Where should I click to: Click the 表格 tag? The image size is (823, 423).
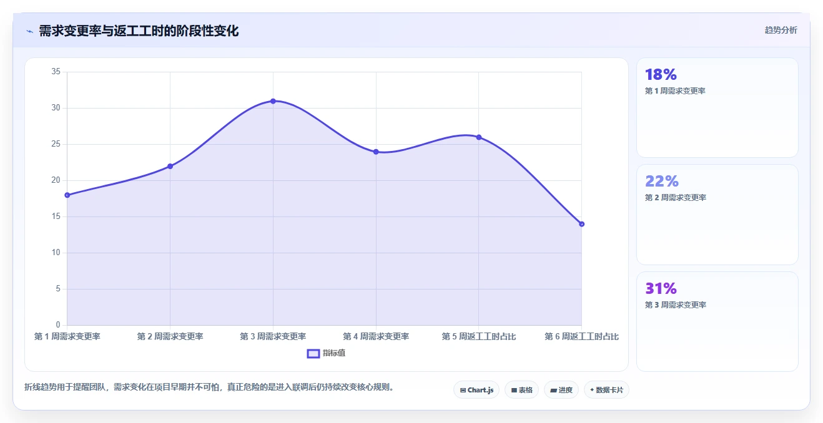(x=521, y=390)
